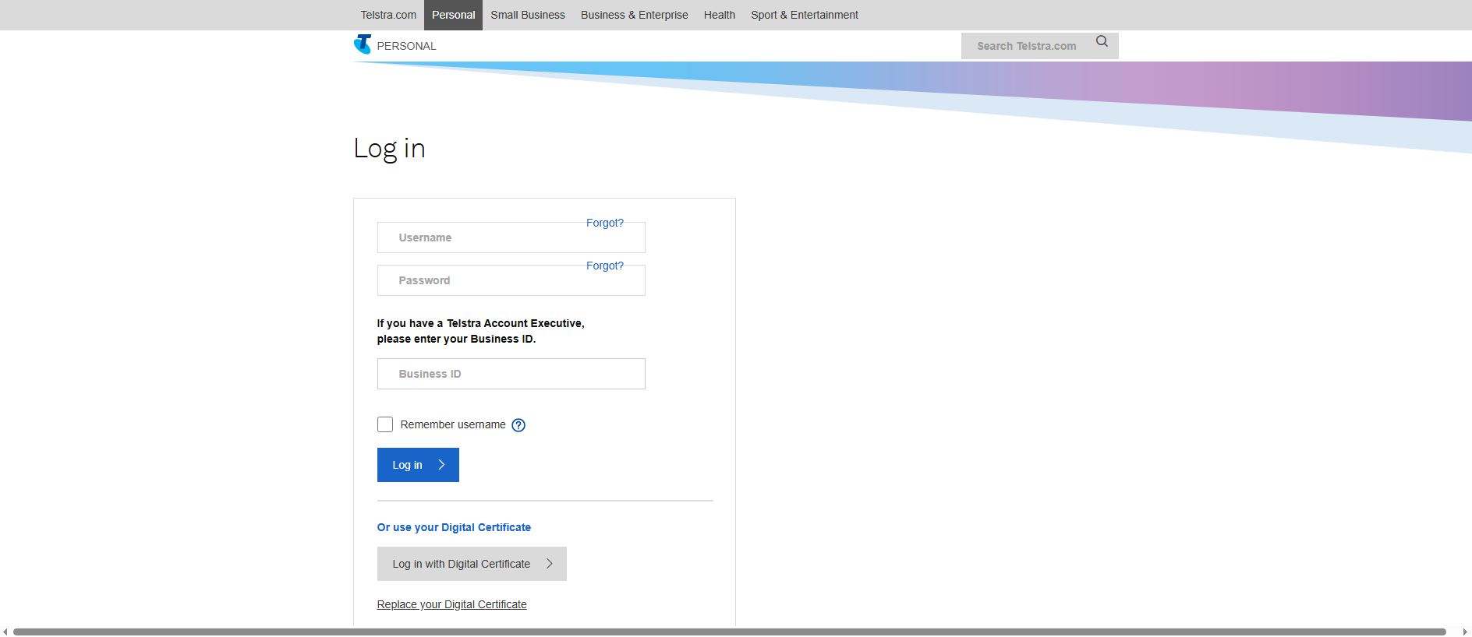Focus the Business ID input field
Screen dimensions: 1472x637
coord(511,374)
